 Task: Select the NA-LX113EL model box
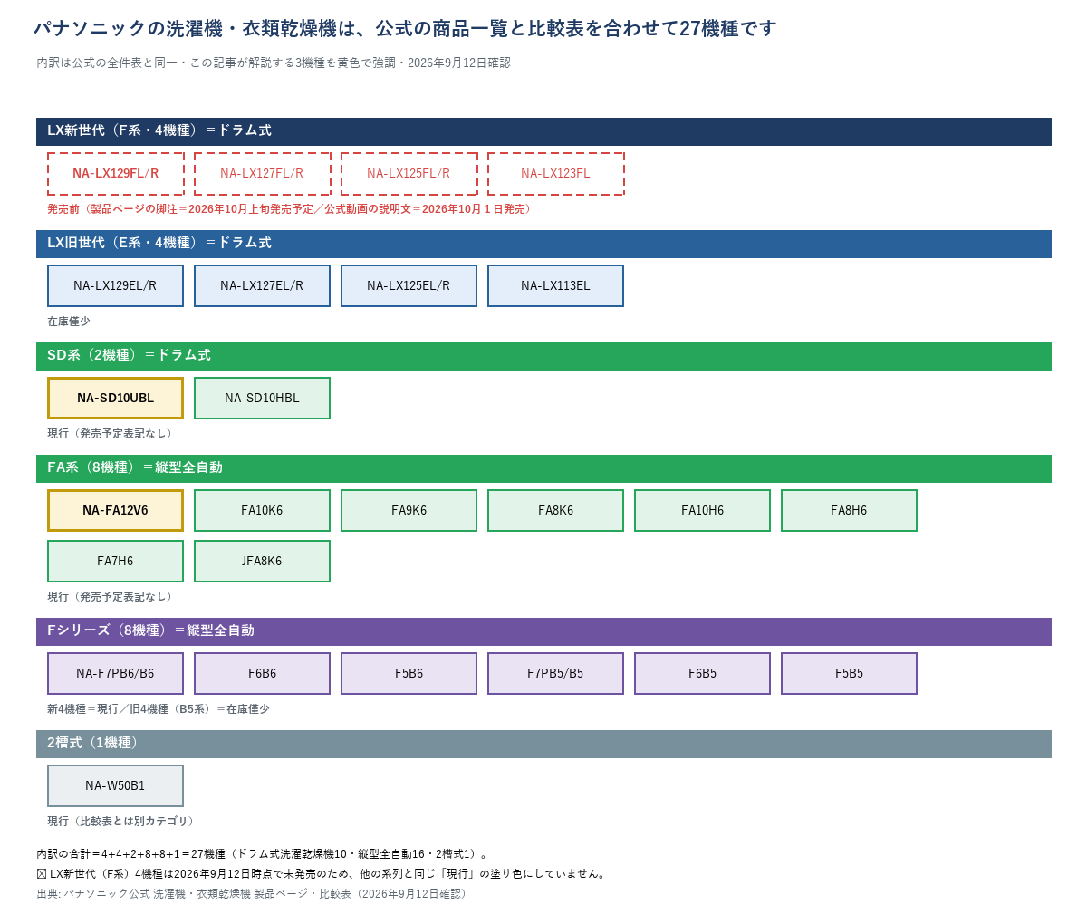pyautogui.click(x=556, y=286)
